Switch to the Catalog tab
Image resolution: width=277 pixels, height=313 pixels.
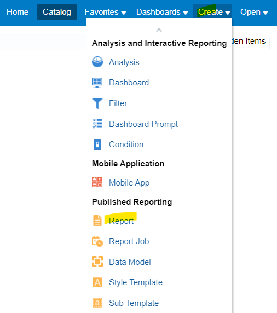click(x=57, y=12)
